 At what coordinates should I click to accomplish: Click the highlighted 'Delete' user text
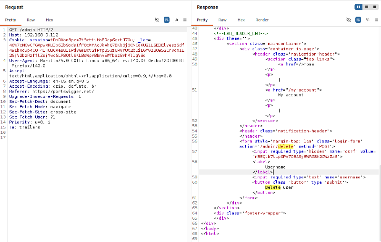tap(272, 187)
